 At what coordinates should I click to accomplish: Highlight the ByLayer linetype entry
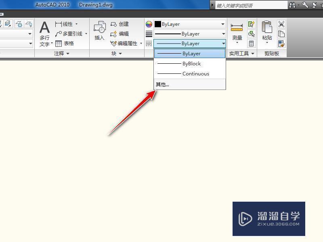pos(190,53)
